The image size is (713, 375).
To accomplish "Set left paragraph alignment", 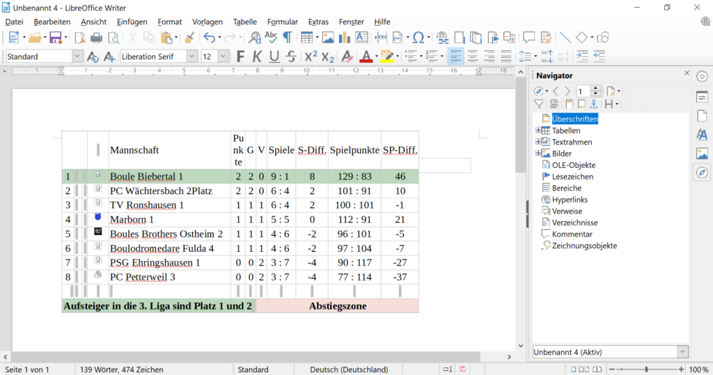I will 455,56.
